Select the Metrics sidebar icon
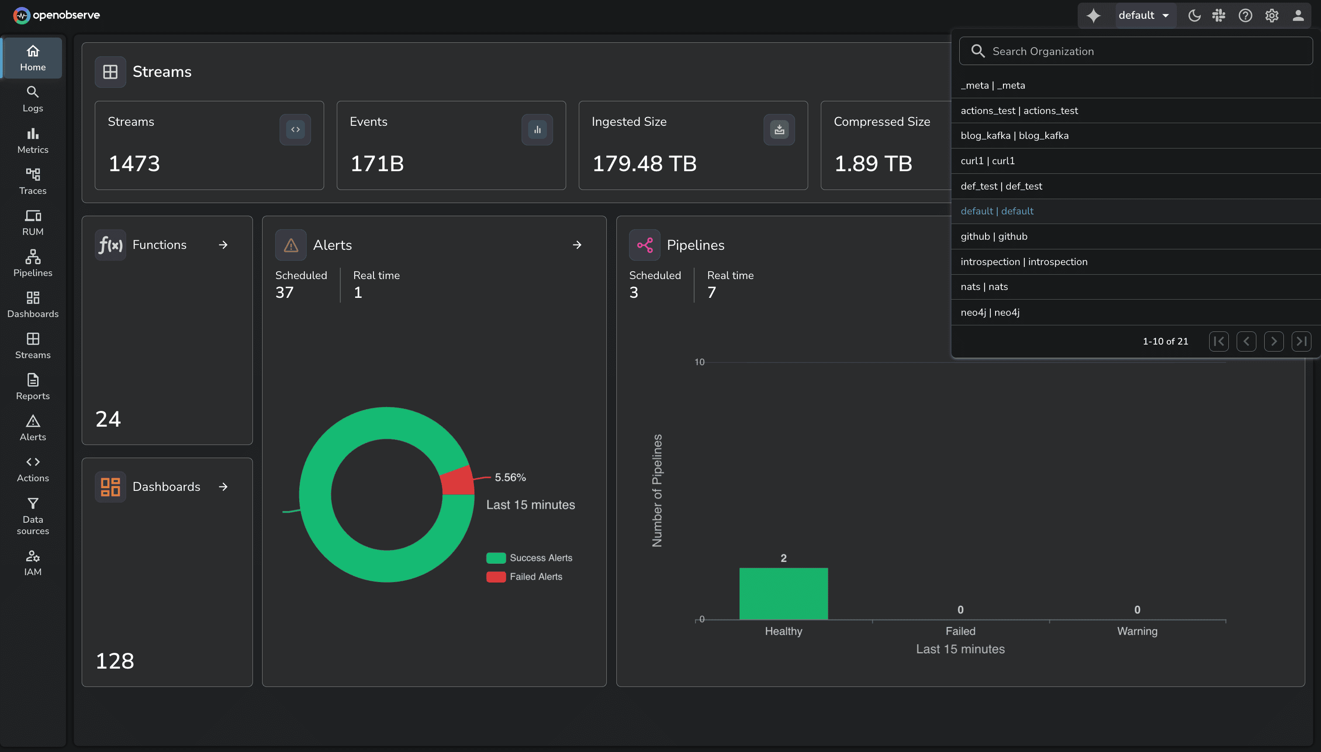The image size is (1321, 752). click(32, 139)
